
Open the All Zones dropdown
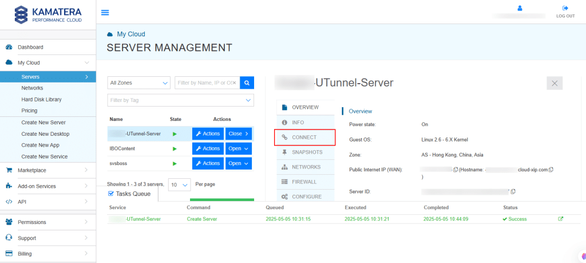coord(138,83)
